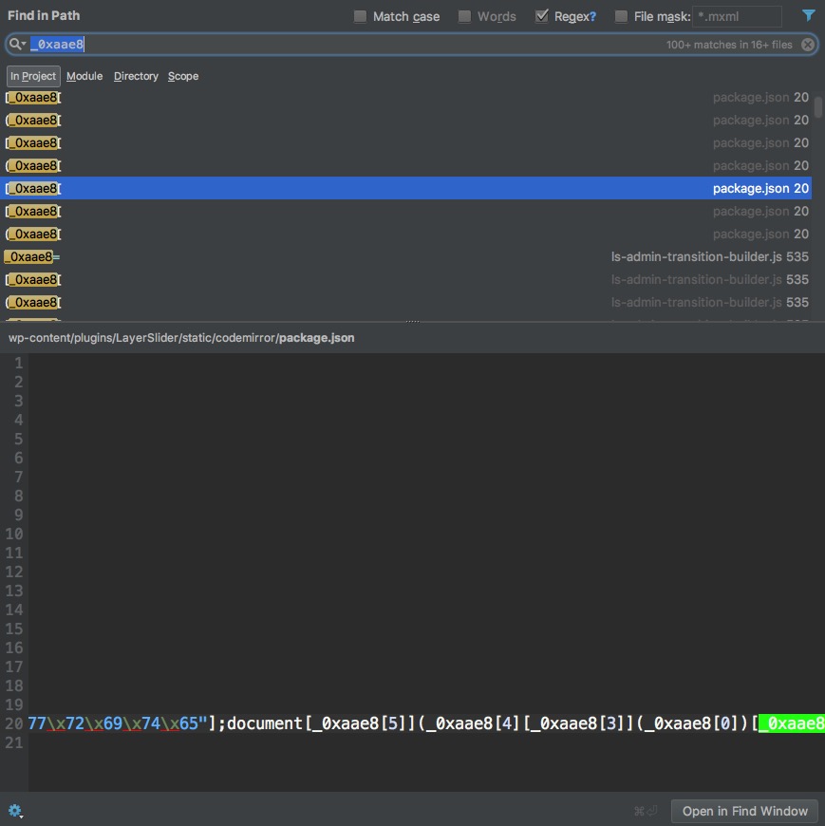Select the '_0xaae8=' transition-builder.js result
The height and width of the screenshot is (826, 825).
pyautogui.click(x=405, y=256)
